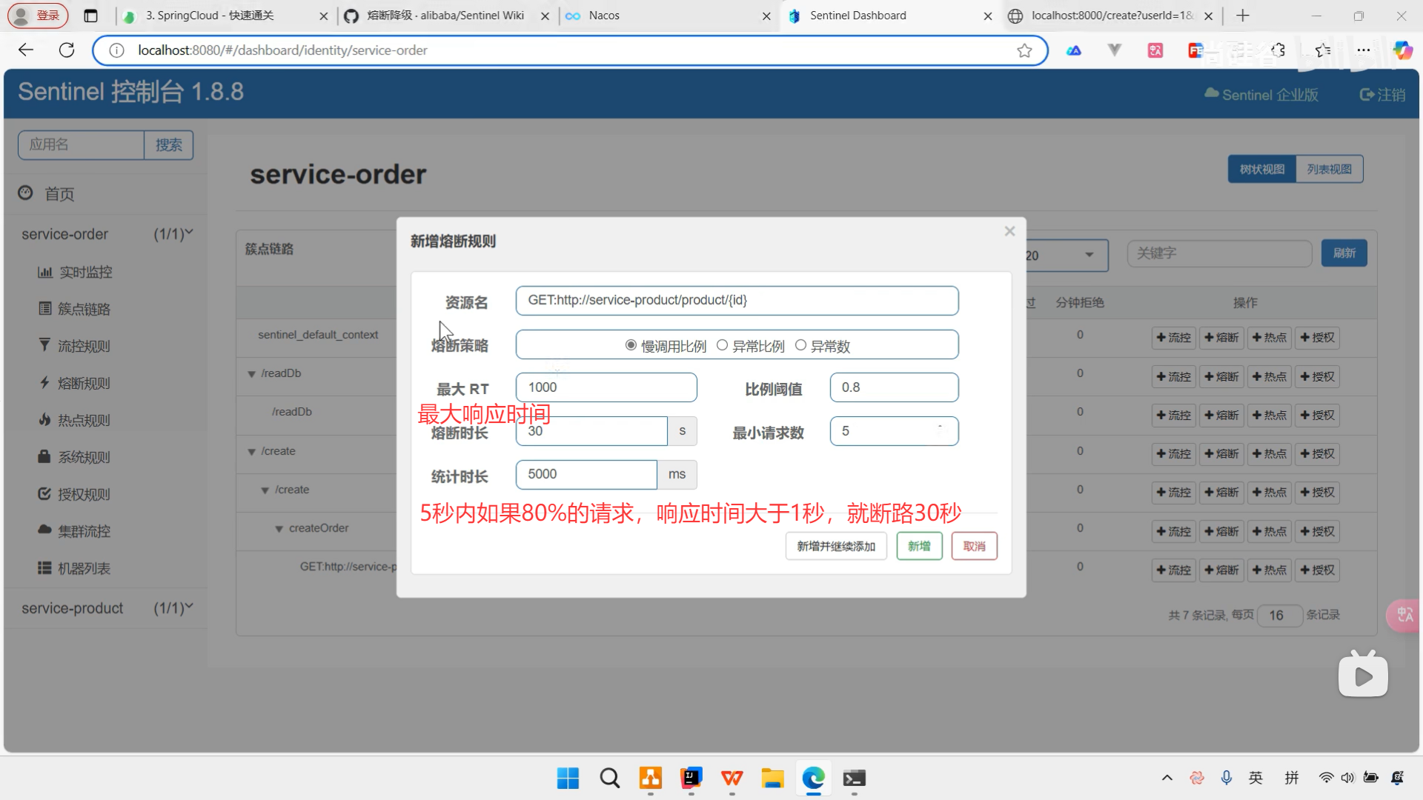Open 熔断规则 lightning icon item
The image size is (1423, 800).
pos(45,383)
